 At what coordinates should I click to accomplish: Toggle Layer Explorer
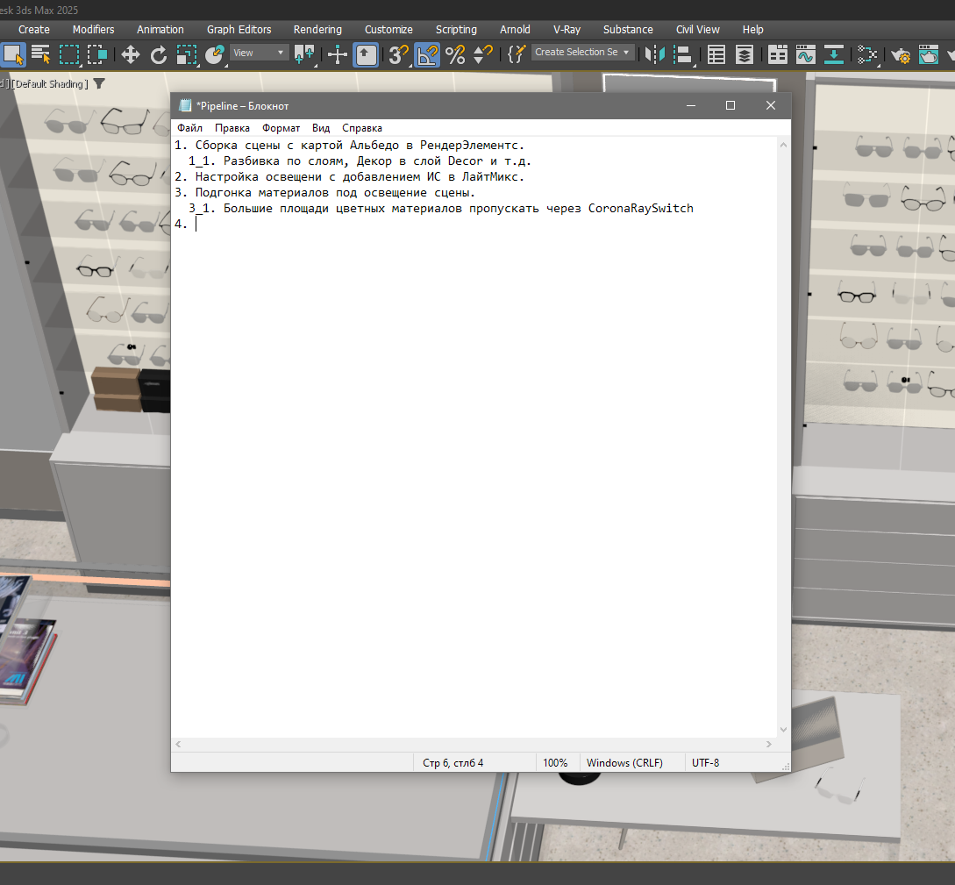coord(745,54)
